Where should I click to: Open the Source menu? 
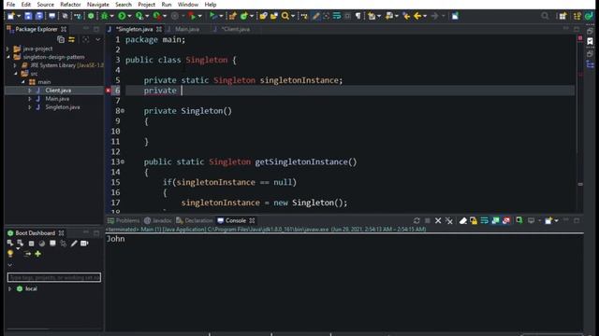point(45,5)
